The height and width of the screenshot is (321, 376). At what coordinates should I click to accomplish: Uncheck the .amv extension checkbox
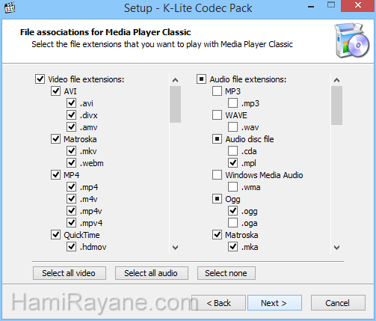coord(72,126)
